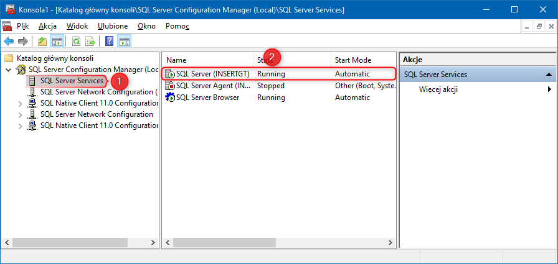
Task: Sort services by the State column header
Action: [x=292, y=60]
